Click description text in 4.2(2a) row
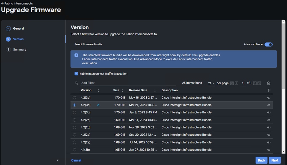This screenshot has width=287, height=165. coord(186,142)
